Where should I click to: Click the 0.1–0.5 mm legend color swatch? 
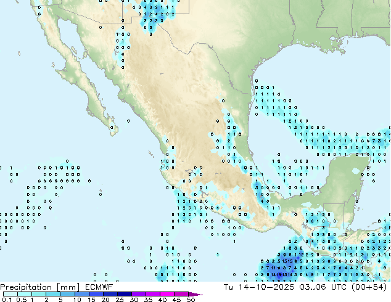10,294
